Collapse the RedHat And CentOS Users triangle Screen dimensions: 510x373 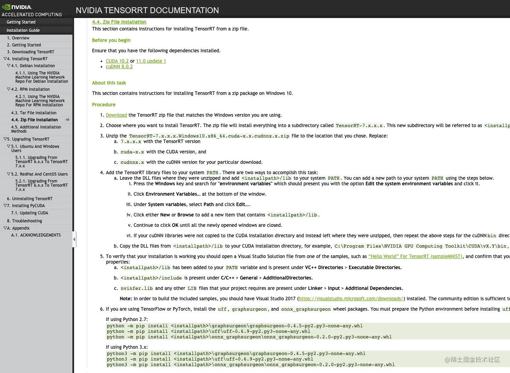coord(9,174)
